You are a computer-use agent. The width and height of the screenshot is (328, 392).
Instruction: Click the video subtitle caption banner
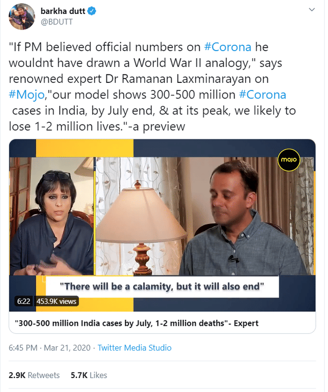[161, 286]
